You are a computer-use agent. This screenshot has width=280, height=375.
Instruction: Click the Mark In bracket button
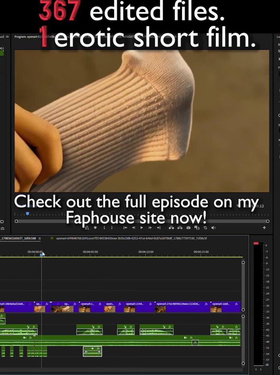pyautogui.click(x=104, y=228)
